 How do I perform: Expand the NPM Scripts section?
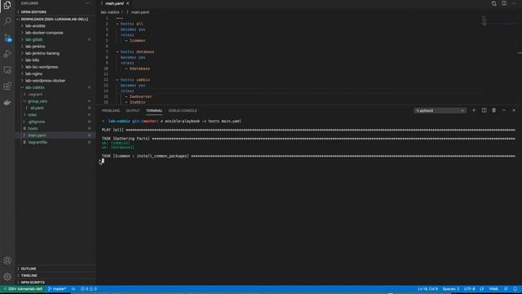(x=55, y=283)
